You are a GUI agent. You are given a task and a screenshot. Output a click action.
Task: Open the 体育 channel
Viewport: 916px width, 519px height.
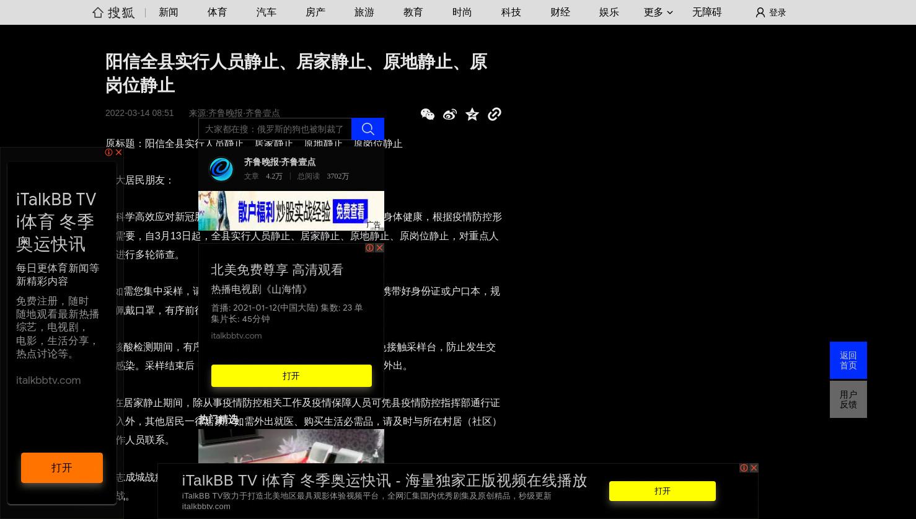click(218, 12)
